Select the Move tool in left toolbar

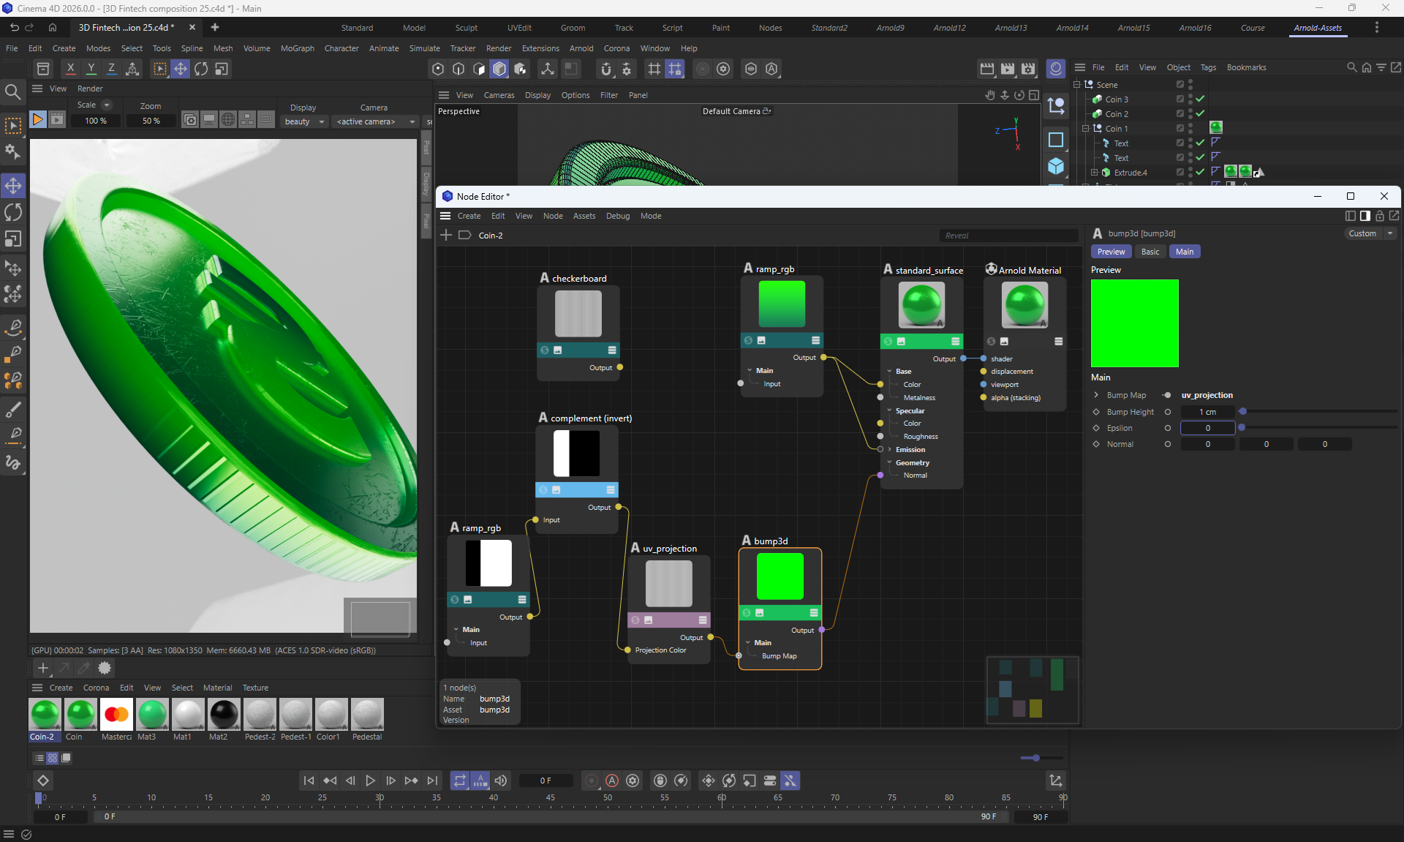coord(13,185)
